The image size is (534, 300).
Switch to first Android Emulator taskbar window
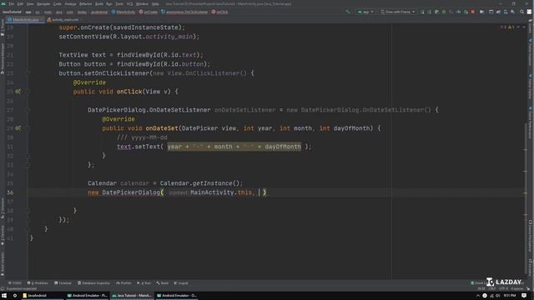tap(88, 296)
